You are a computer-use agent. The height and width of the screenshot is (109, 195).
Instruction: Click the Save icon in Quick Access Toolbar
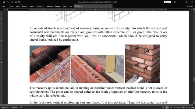tap(4, 2)
